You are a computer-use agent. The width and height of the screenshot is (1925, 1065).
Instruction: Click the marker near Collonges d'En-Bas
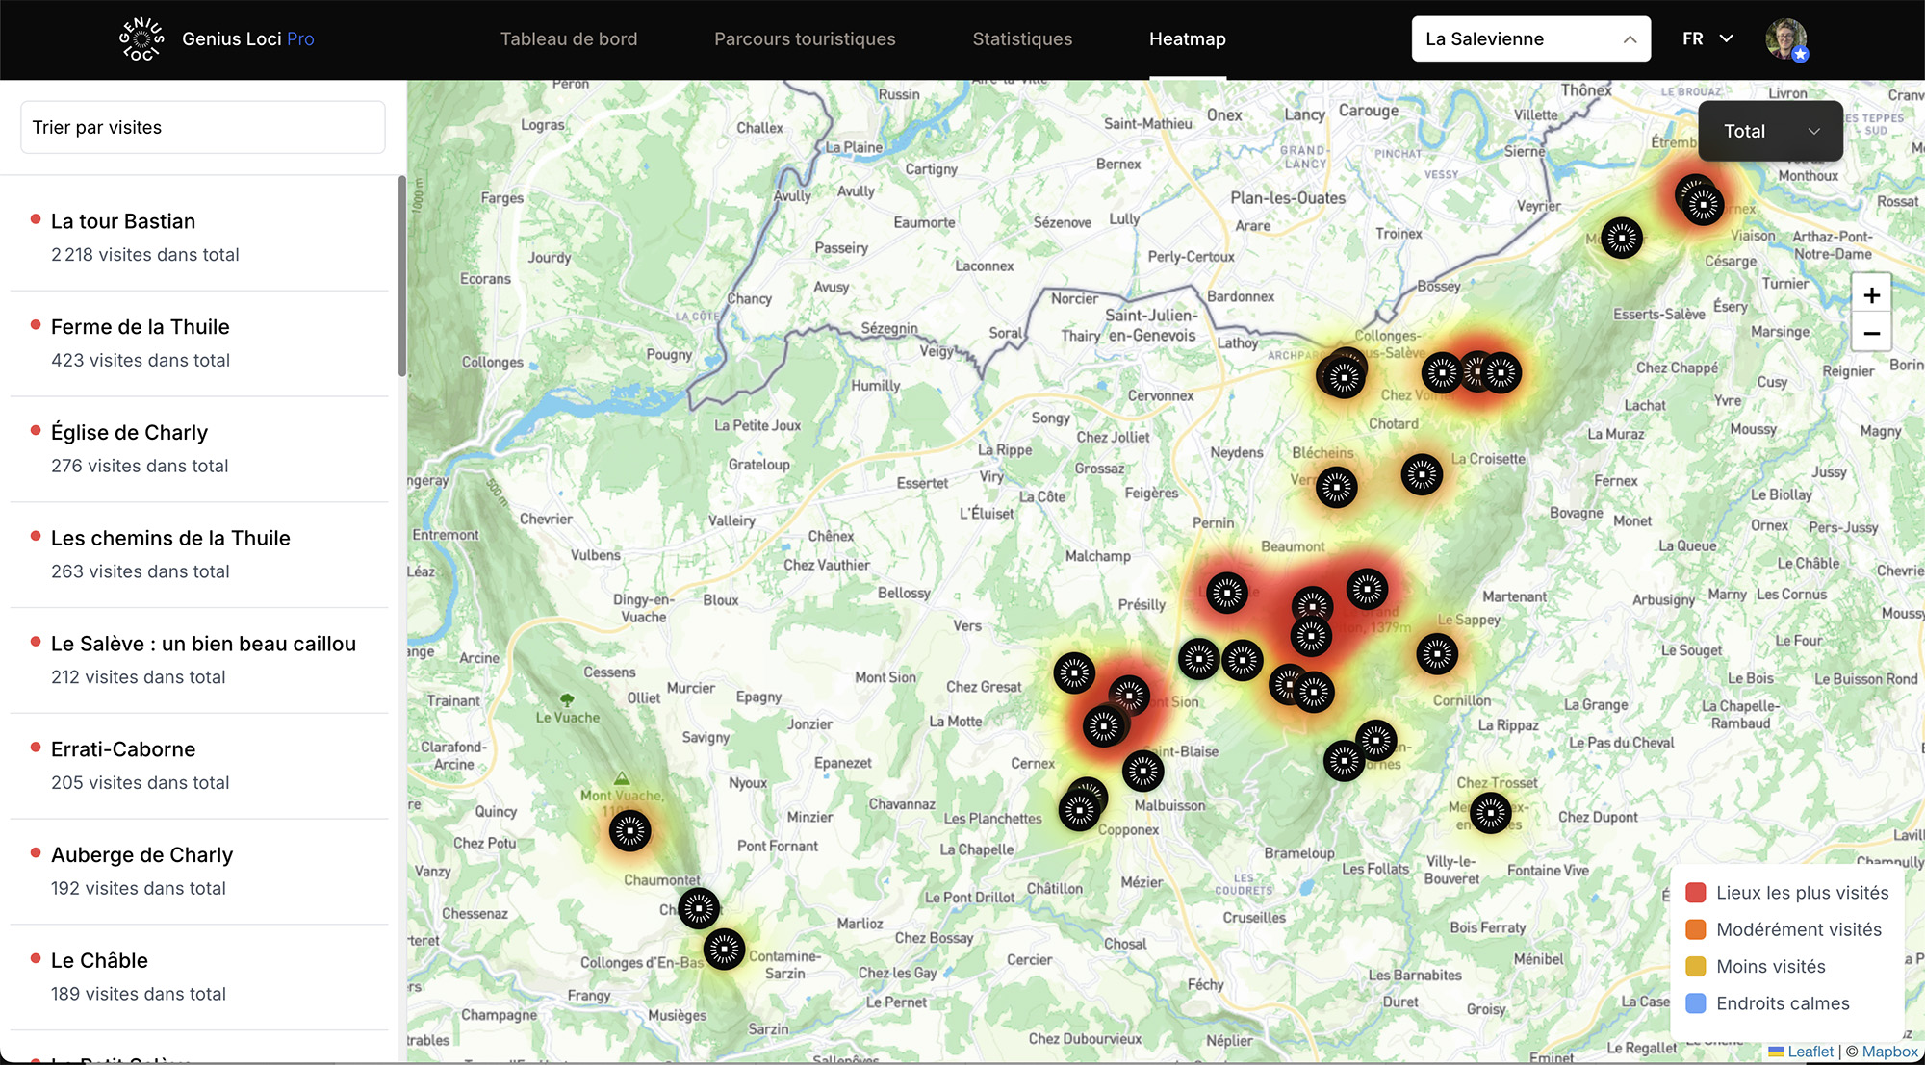[x=724, y=950]
